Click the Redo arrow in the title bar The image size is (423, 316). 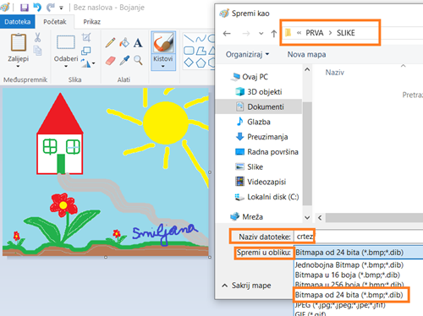[51, 8]
